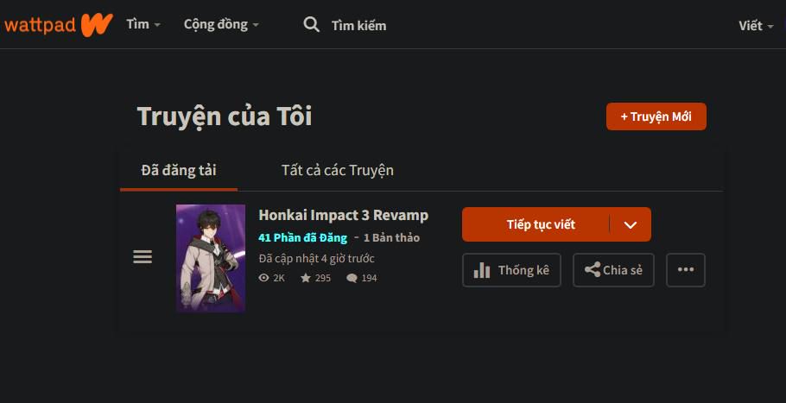This screenshot has width=786, height=403.
Task: Expand the Cộng đồng dropdown menu
Action: pos(221,24)
